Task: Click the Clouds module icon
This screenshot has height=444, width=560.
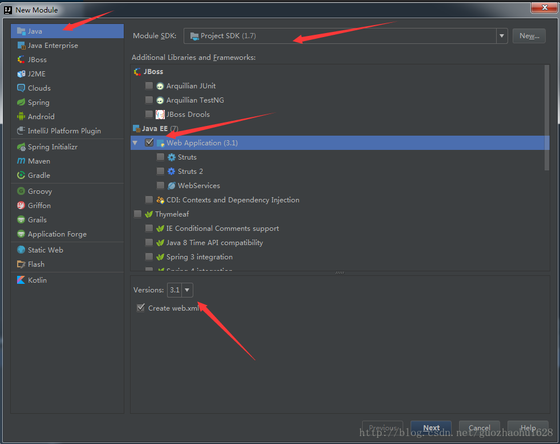Action: point(21,88)
